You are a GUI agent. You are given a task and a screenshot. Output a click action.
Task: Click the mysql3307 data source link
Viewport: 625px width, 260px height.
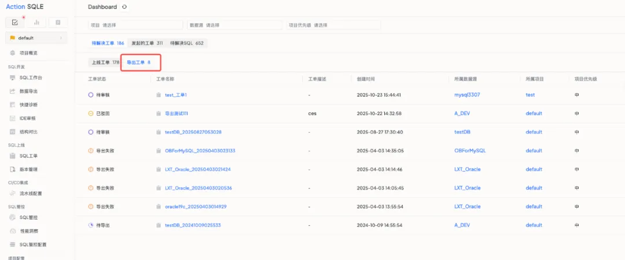(468, 95)
